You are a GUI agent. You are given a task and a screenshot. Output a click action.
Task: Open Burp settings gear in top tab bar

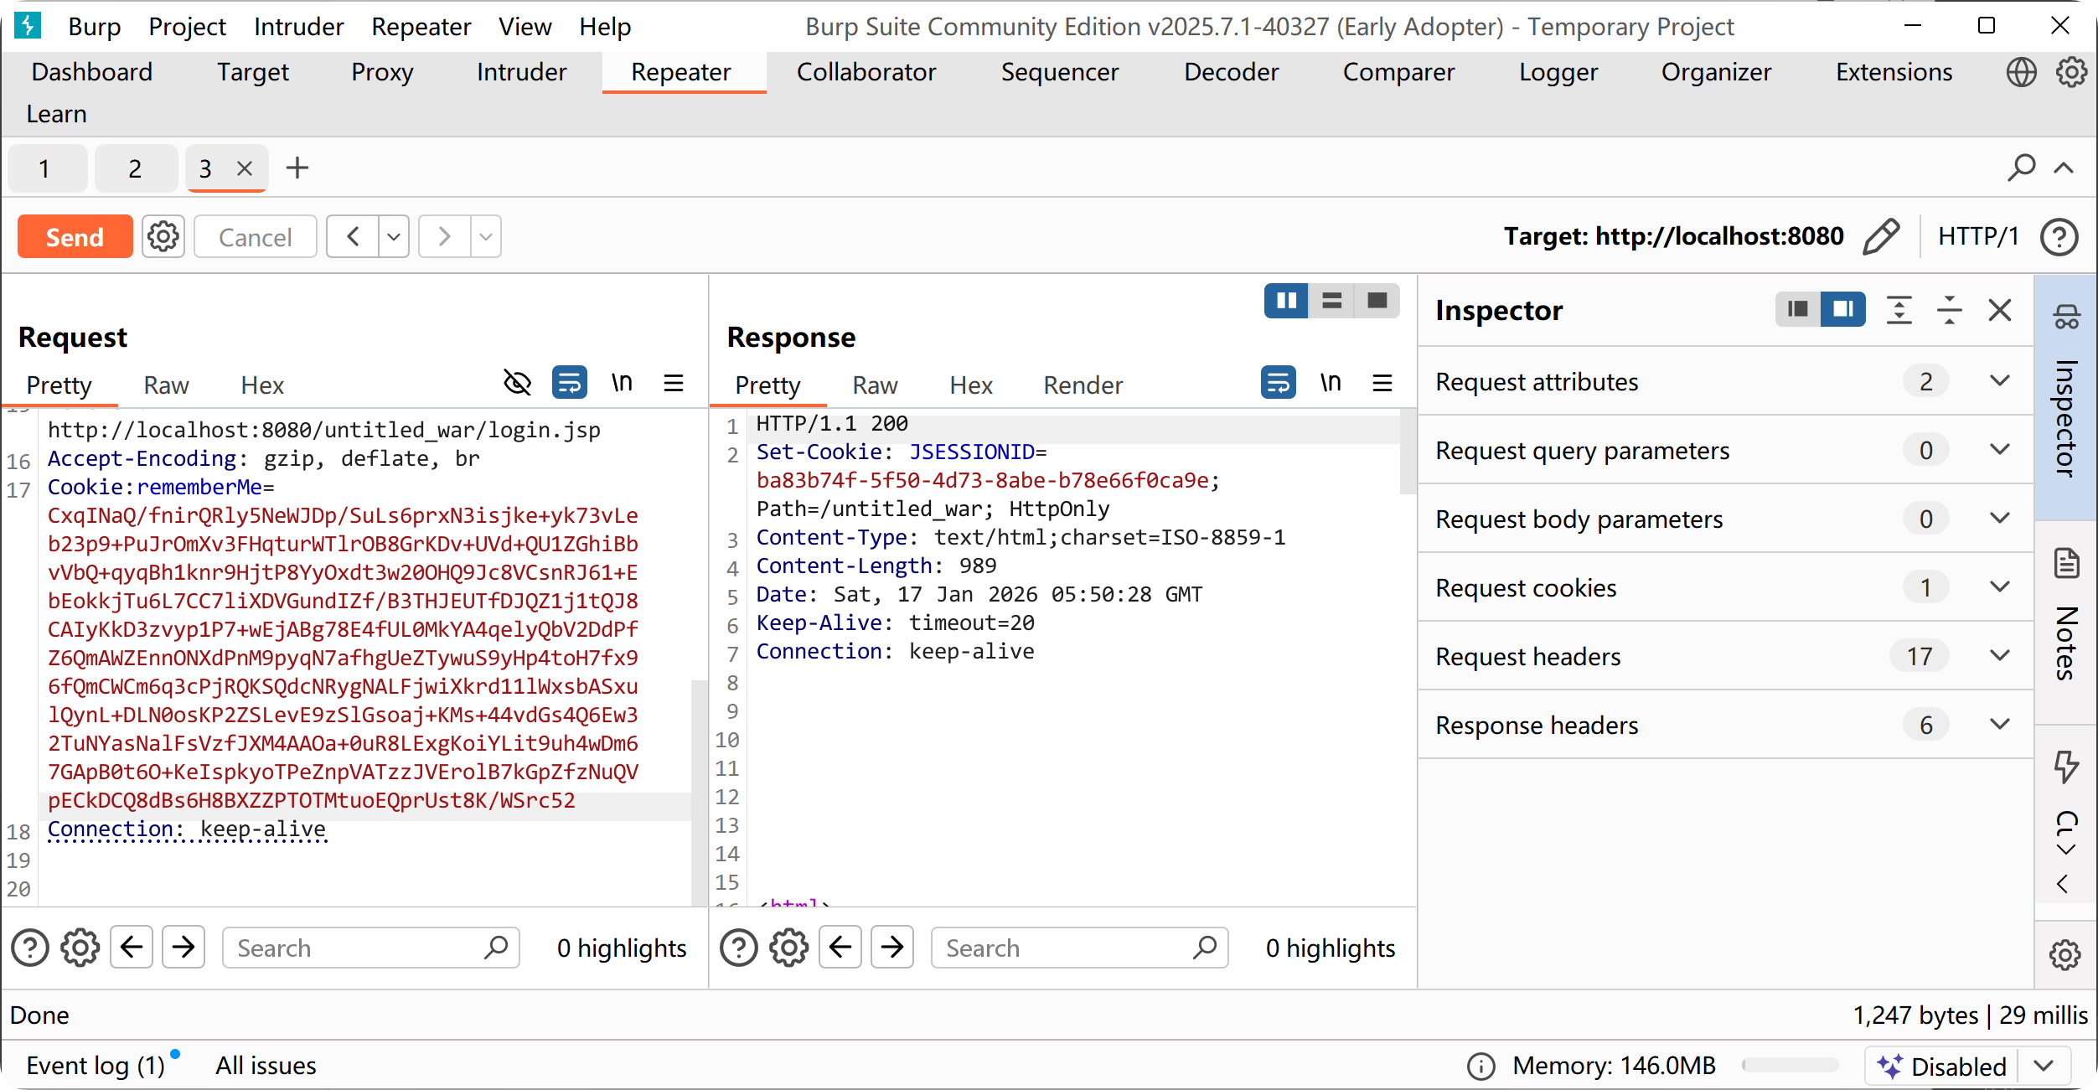pos(2071,73)
